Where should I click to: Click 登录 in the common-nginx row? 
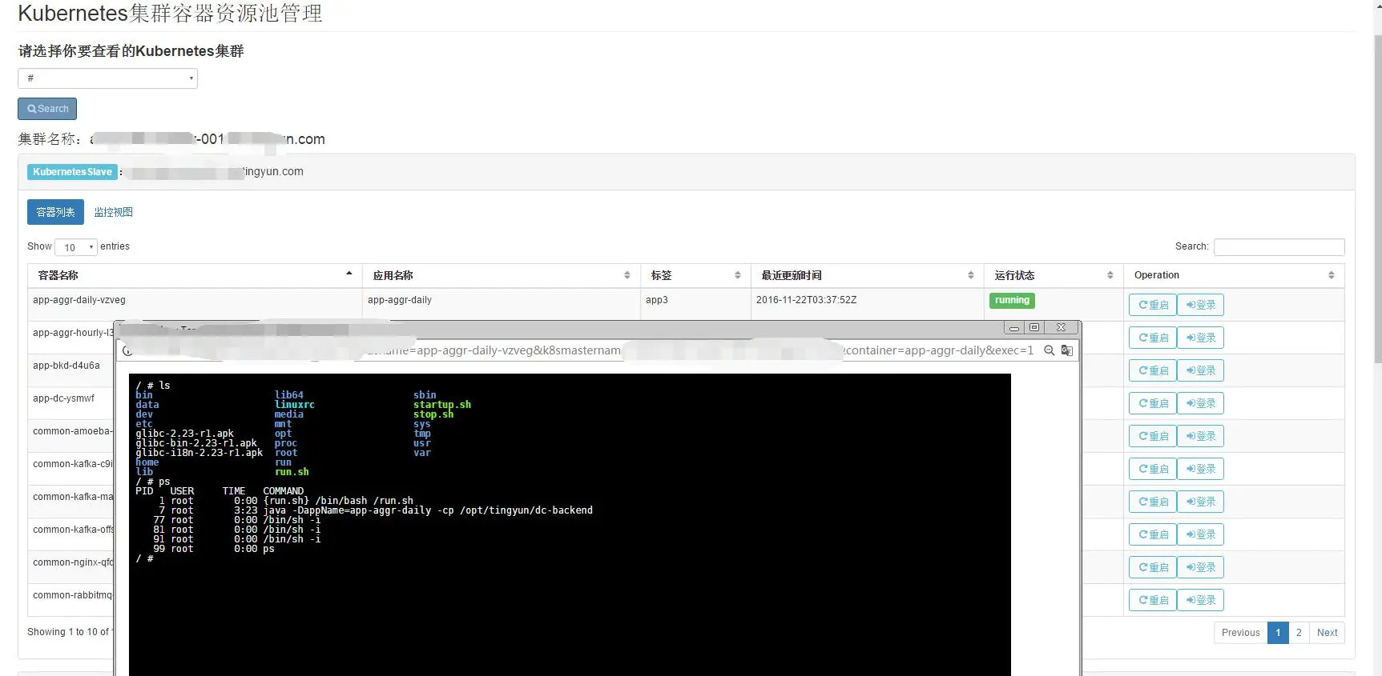(1200, 567)
